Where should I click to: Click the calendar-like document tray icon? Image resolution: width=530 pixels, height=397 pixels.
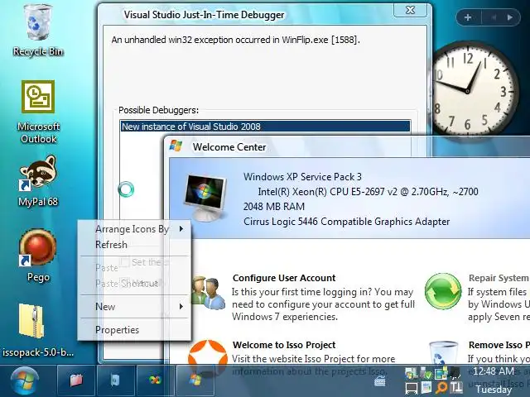[x=426, y=388]
